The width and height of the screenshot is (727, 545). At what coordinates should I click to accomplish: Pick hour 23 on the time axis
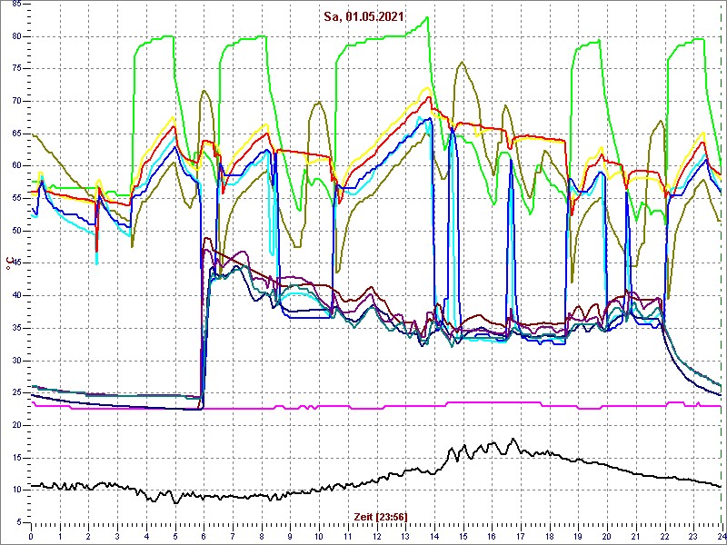(693, 536)
